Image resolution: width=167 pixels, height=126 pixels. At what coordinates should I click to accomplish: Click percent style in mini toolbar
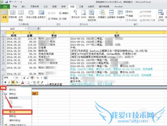pos(38,78)
